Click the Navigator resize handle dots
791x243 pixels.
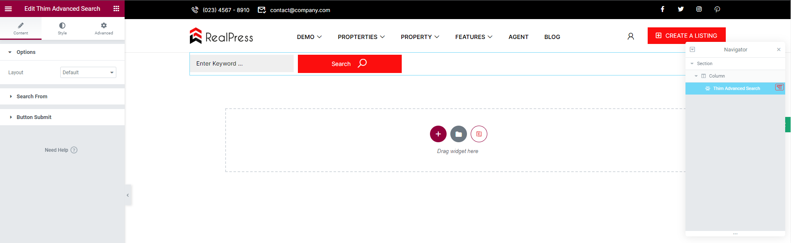click(x=735, y=234)
